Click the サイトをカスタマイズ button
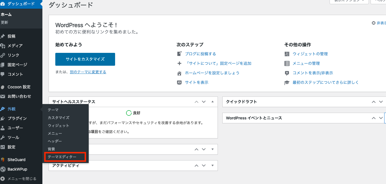The width and height of the screenshot is (386, 184). pos(85,59)
